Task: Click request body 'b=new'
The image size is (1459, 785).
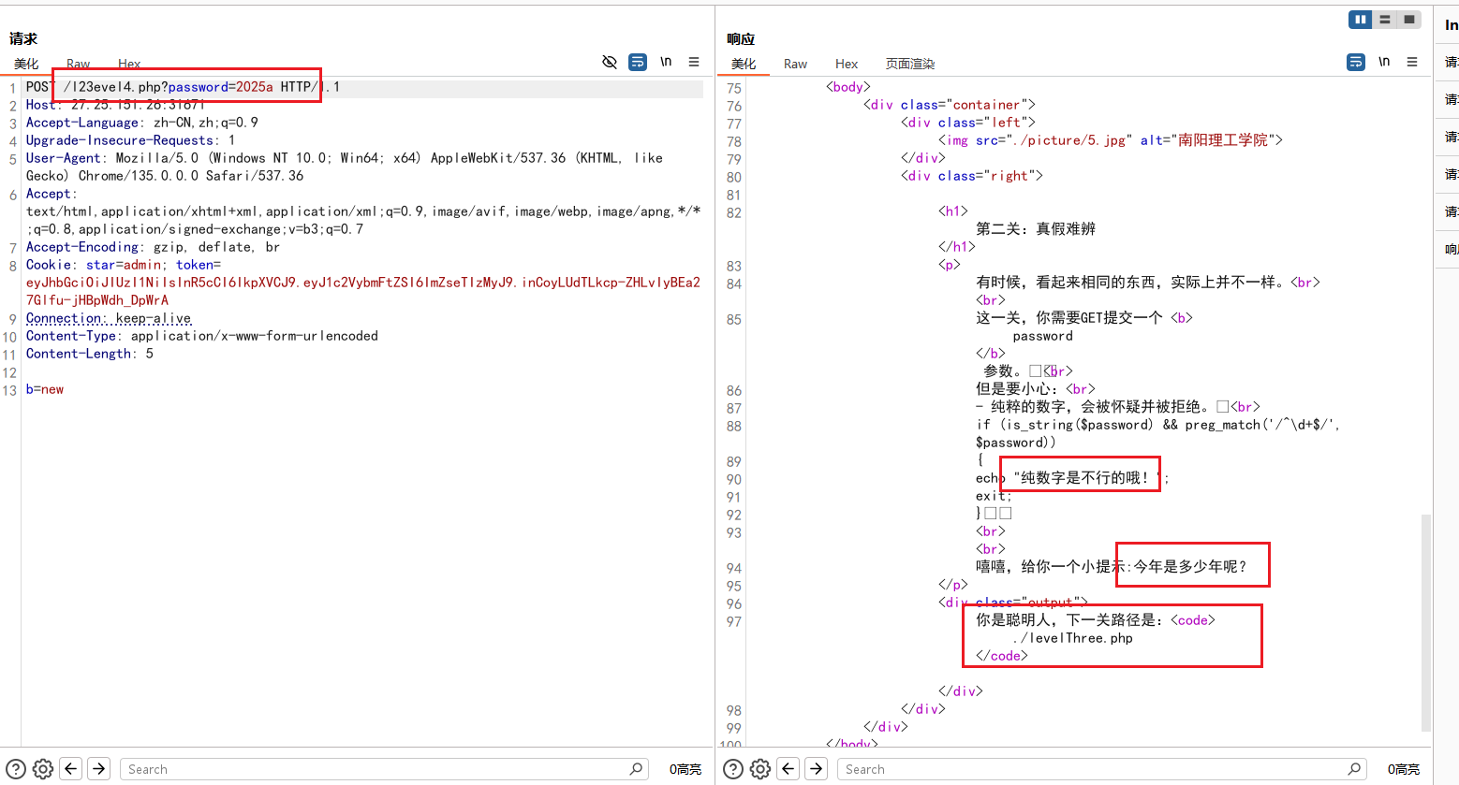Action: point(45,389)
